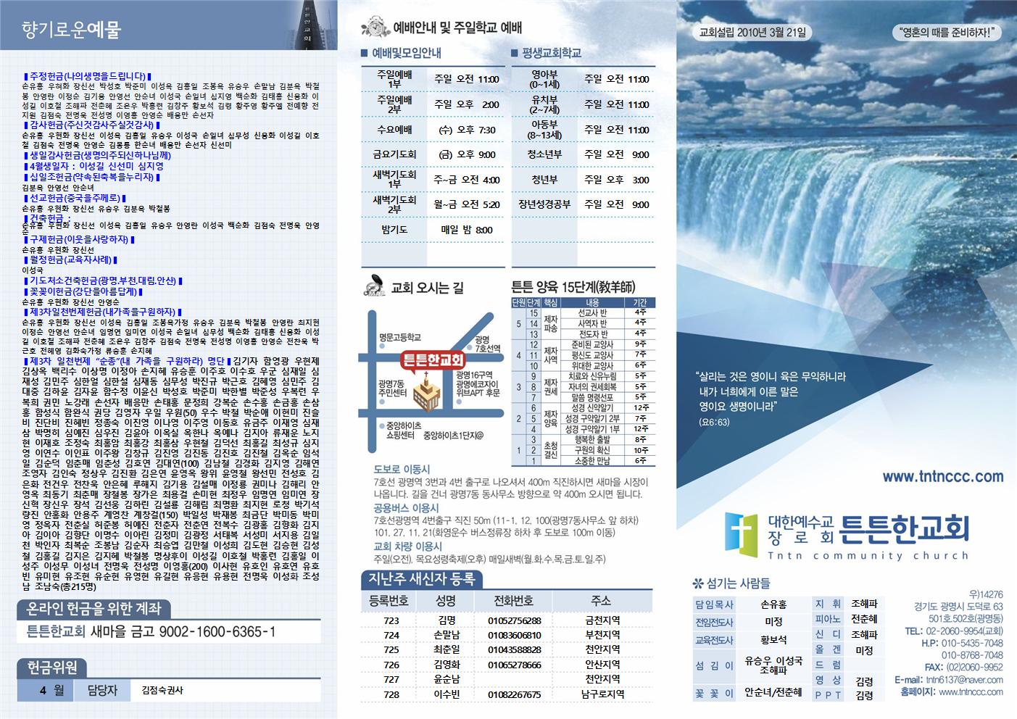Click the square bullet before 예배및모임안내
Viewport: 1017px width, 719px height.
pos(365,53)
